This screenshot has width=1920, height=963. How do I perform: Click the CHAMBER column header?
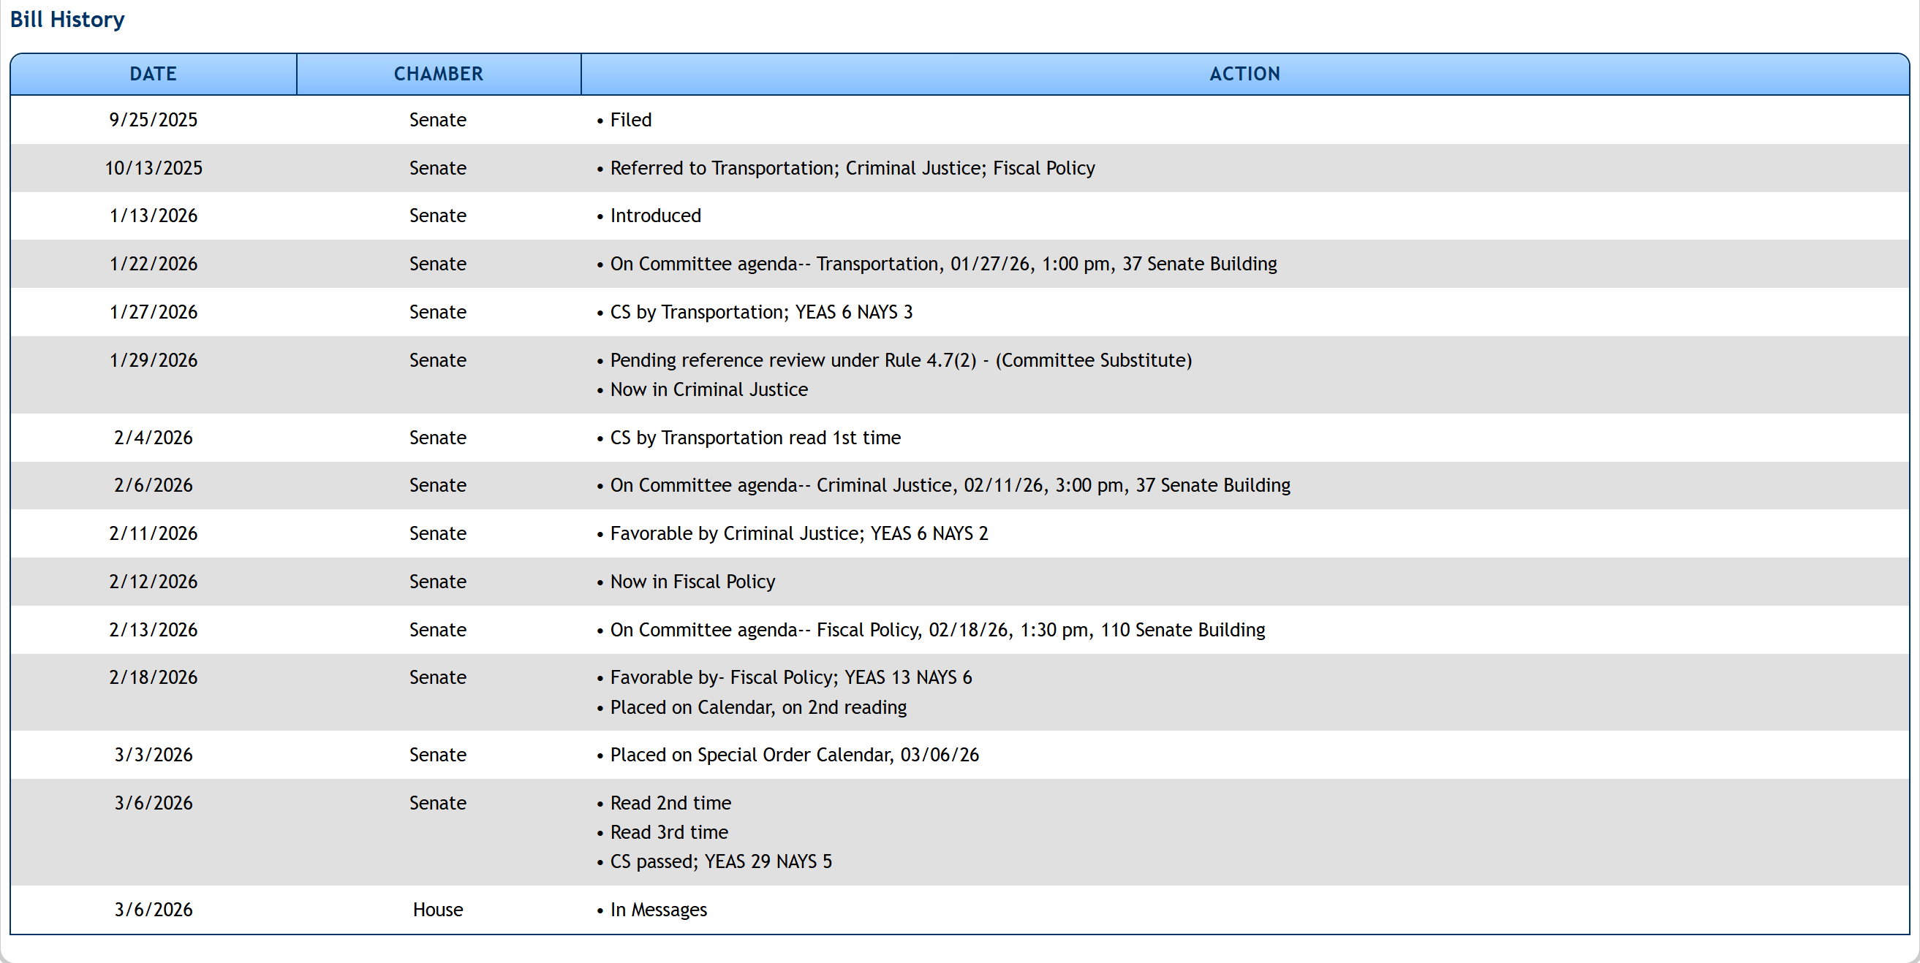click(438, 74)
